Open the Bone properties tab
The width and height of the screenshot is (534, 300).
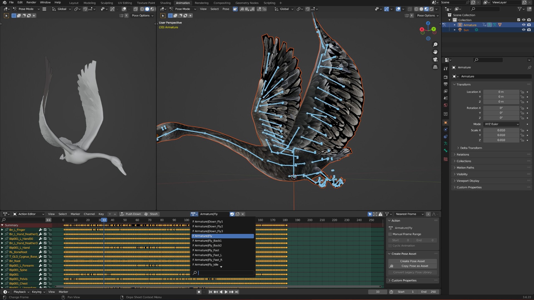pyautogui.click(x=446, y=151)
